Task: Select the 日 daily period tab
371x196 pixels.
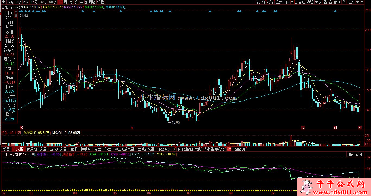Action: pos(60,2)
